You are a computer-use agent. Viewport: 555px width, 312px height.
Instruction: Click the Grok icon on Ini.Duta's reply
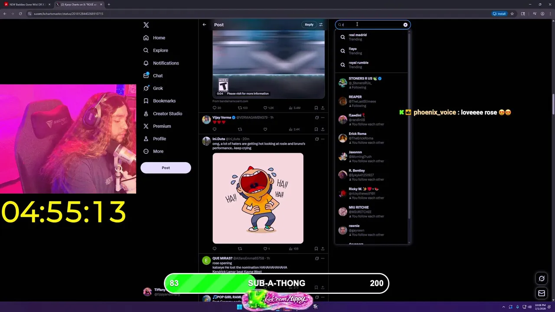(317, 139)
